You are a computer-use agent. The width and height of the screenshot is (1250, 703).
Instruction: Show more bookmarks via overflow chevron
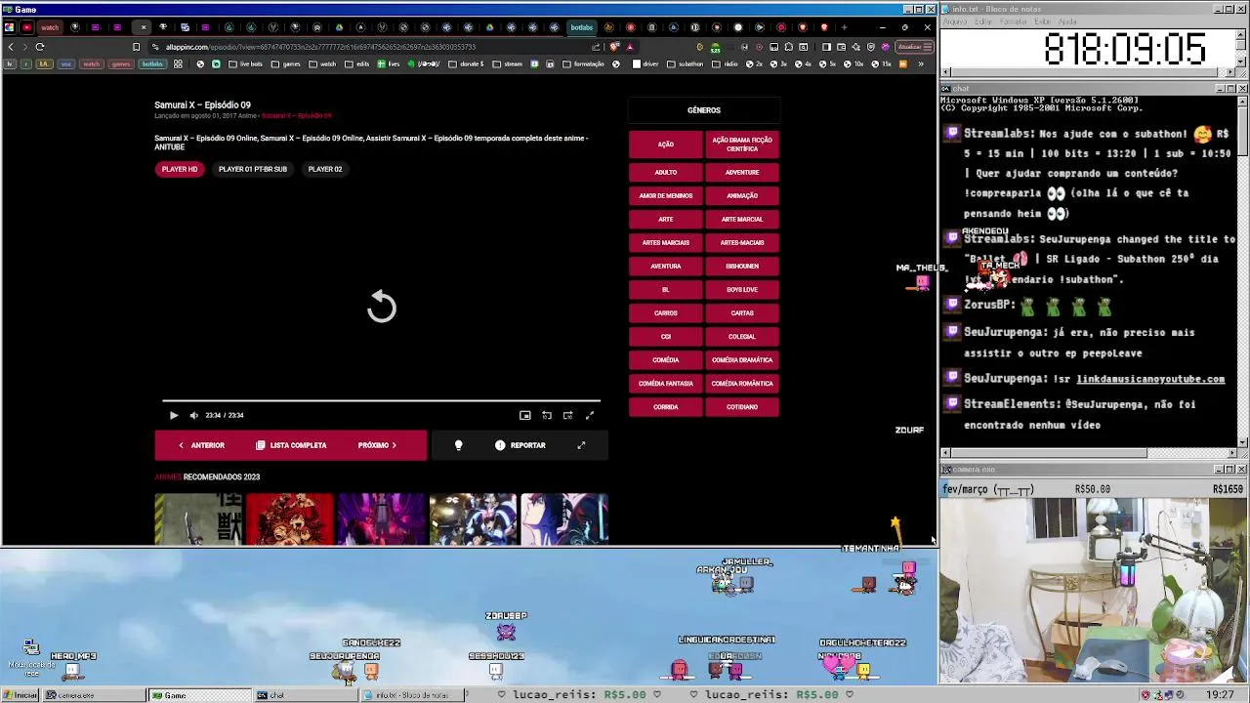click(920, 64)
